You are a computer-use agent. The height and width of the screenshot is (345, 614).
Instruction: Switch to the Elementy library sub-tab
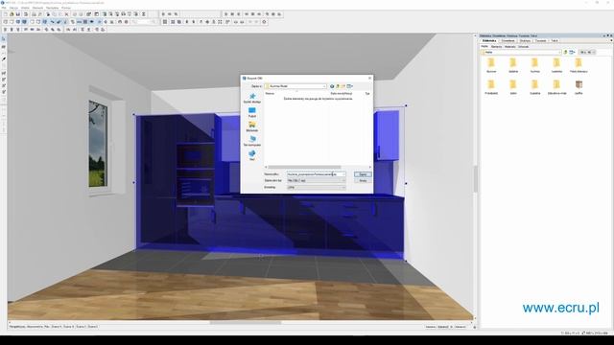(496, 47)
